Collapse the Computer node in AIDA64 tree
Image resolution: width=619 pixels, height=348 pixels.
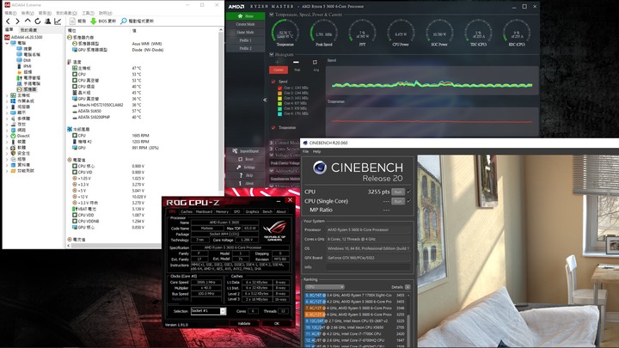pyautogui.click(x=7, y=43)
